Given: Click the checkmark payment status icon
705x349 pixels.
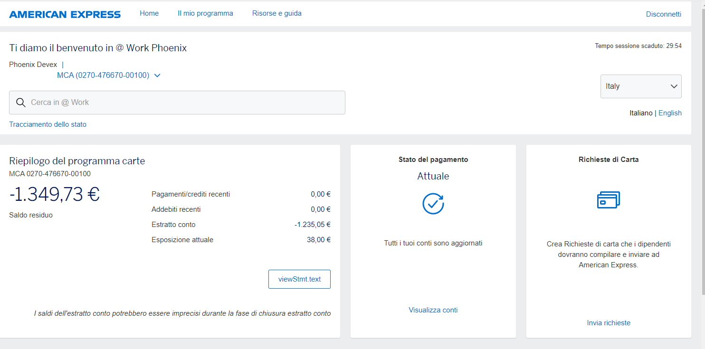Looking at the screenshot, I should (433, 204).
